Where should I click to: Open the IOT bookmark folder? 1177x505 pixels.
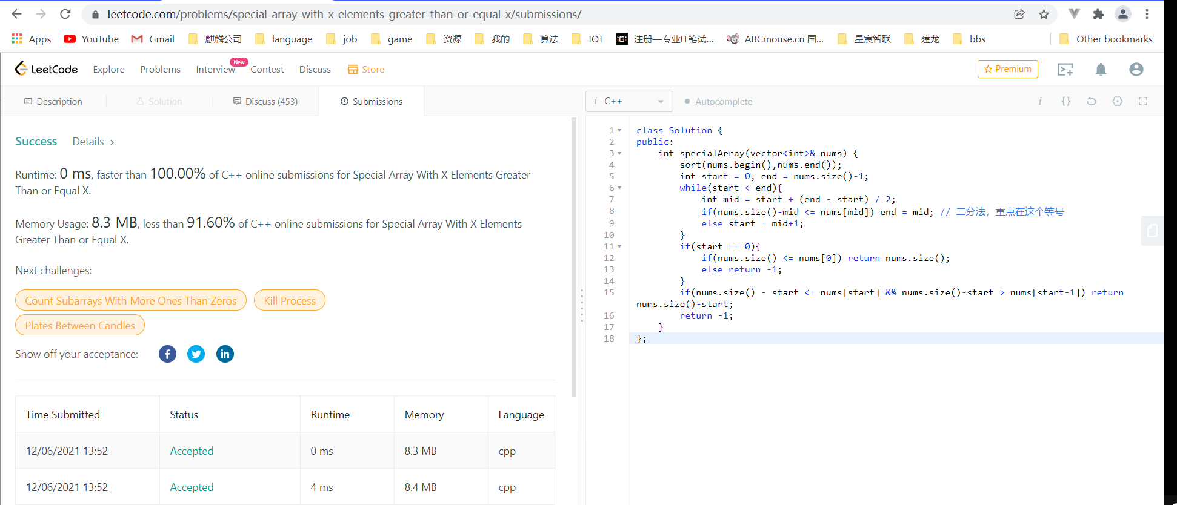click(588, 39)
